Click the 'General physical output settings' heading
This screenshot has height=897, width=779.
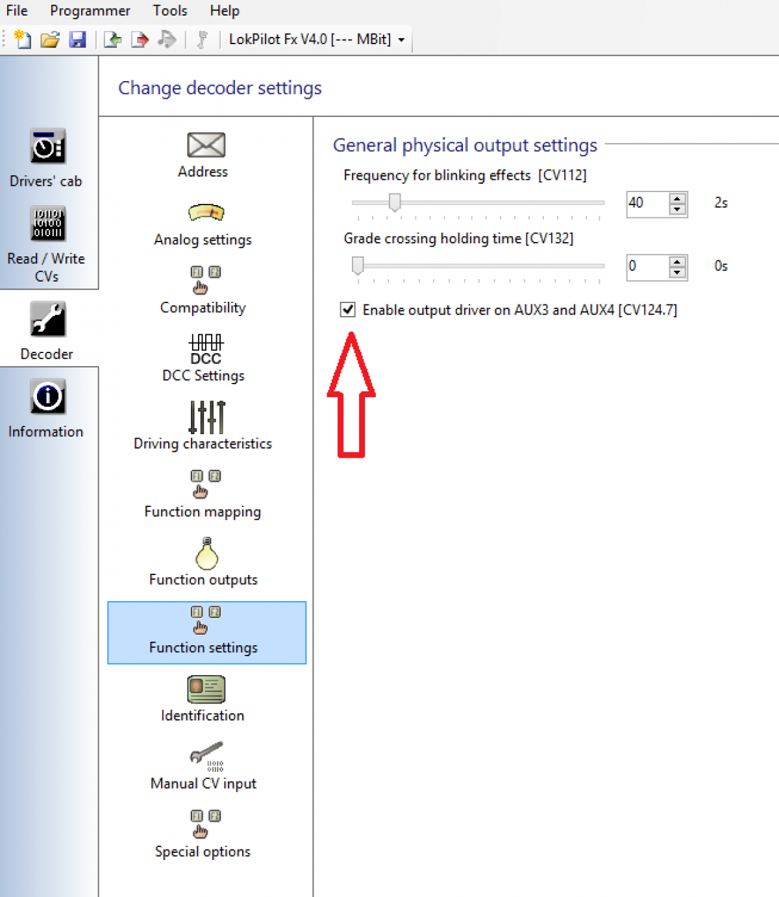[465, 145]
